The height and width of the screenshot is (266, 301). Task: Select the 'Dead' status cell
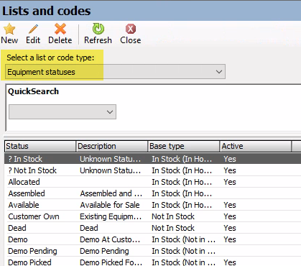[x=17, y=228]
